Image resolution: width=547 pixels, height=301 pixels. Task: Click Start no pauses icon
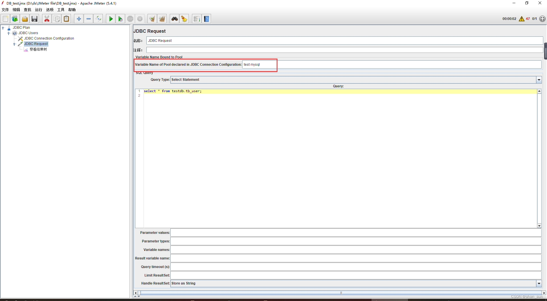coord(121,19)
